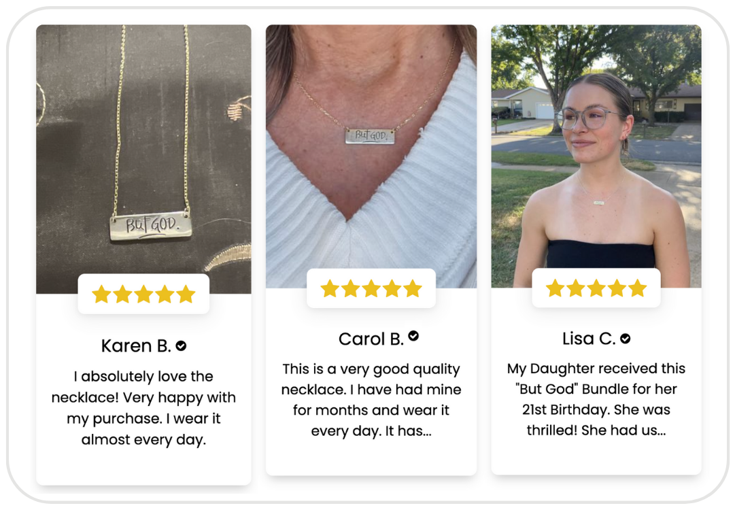Click the first star in Carol B.'s rating
The height and width of the screenshot is (510, 735).
pos(330,289)
